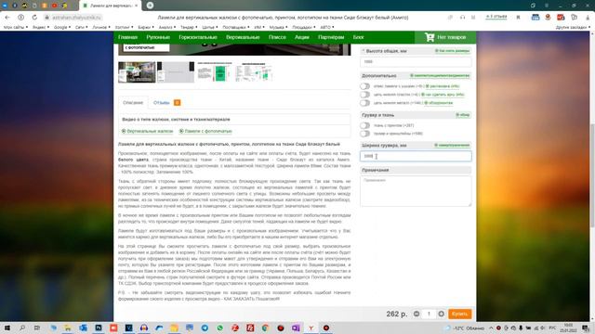Click the 'Высота общая, мм' input field
Screen dimensions: 595x334
pyautogui.click(x=416, y=62)
